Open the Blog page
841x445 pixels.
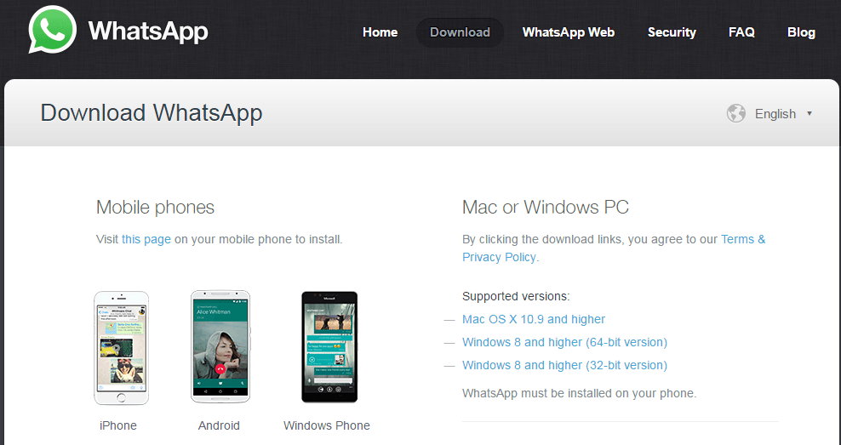(801, 32)
